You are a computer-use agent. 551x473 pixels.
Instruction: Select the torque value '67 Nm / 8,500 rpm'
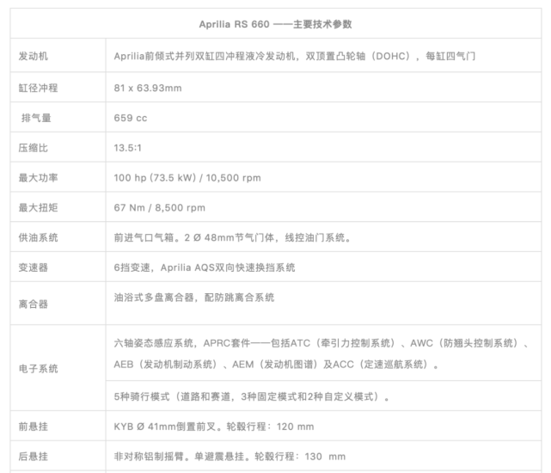click(x=159, y=207)
